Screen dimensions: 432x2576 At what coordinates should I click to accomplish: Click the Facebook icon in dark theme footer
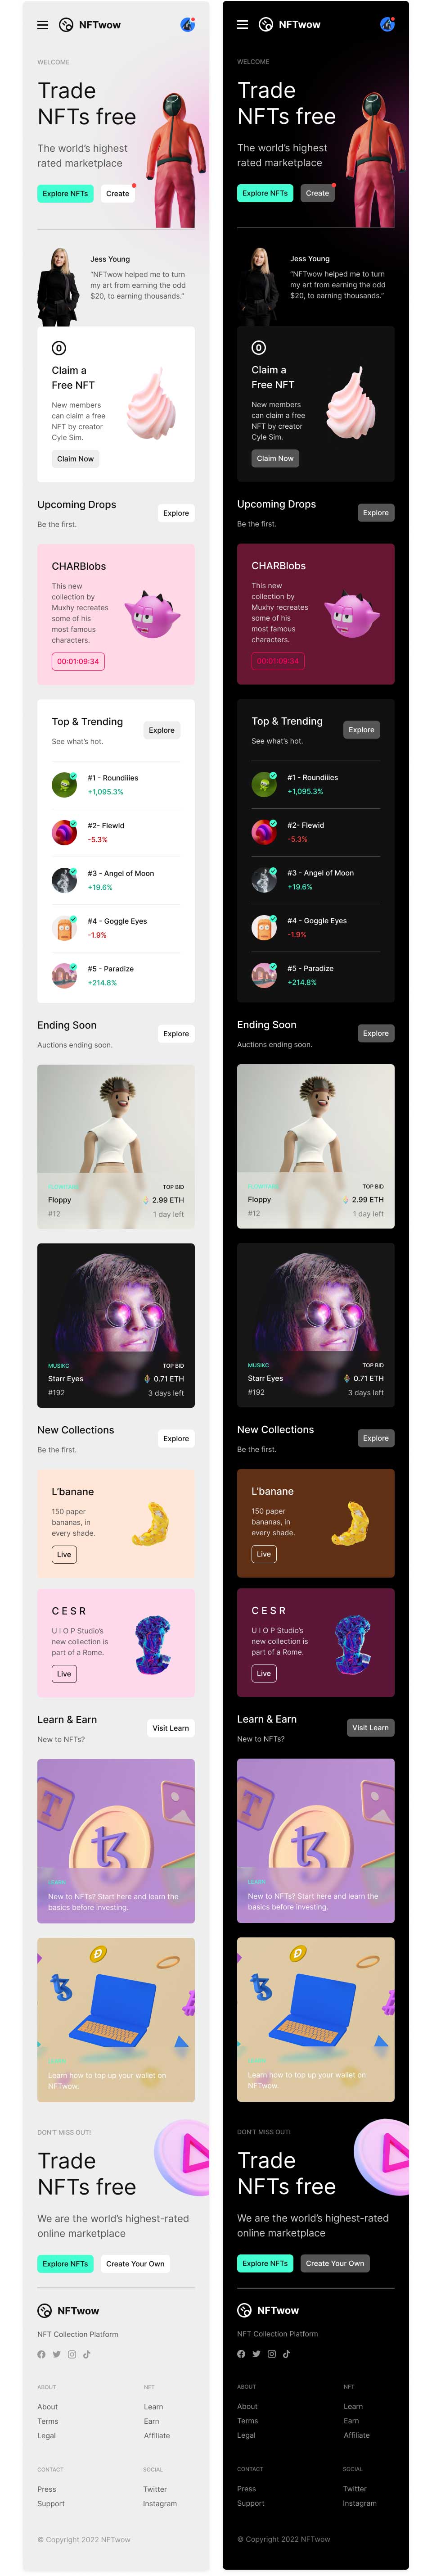point(241,2353)
